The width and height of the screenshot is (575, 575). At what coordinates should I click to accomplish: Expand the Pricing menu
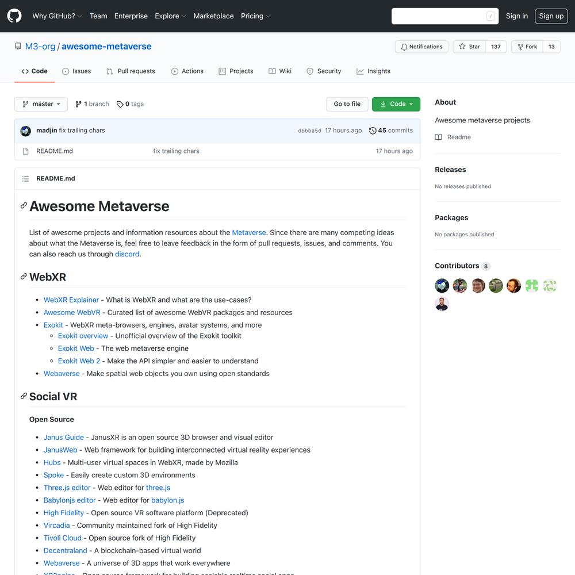256,16
